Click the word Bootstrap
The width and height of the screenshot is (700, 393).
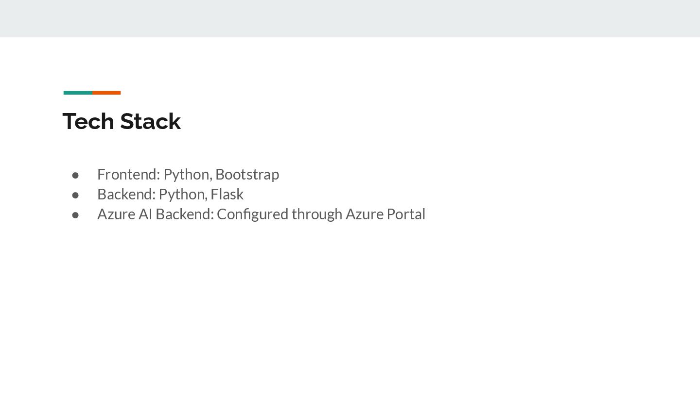[247, 174]
